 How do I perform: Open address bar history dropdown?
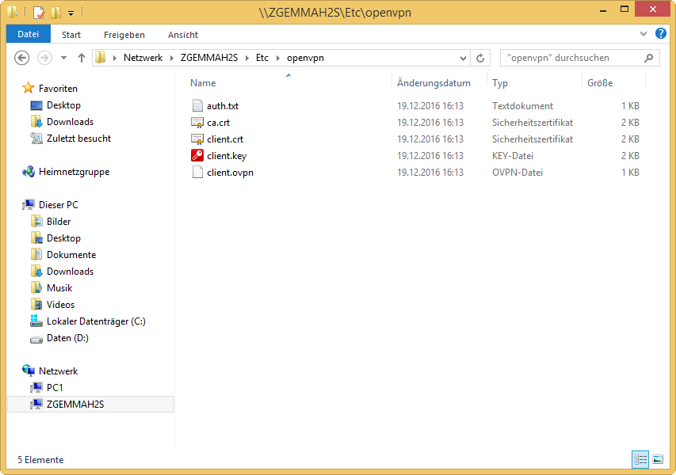pos(464,58)
